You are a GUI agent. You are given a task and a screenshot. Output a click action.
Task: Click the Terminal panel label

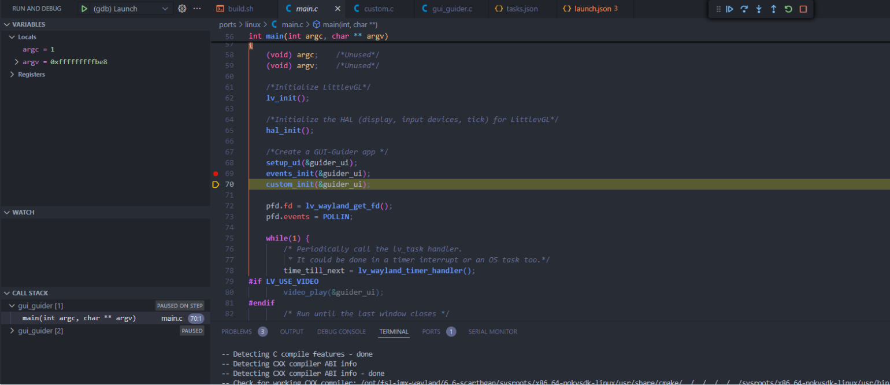(x=394, y=331)
